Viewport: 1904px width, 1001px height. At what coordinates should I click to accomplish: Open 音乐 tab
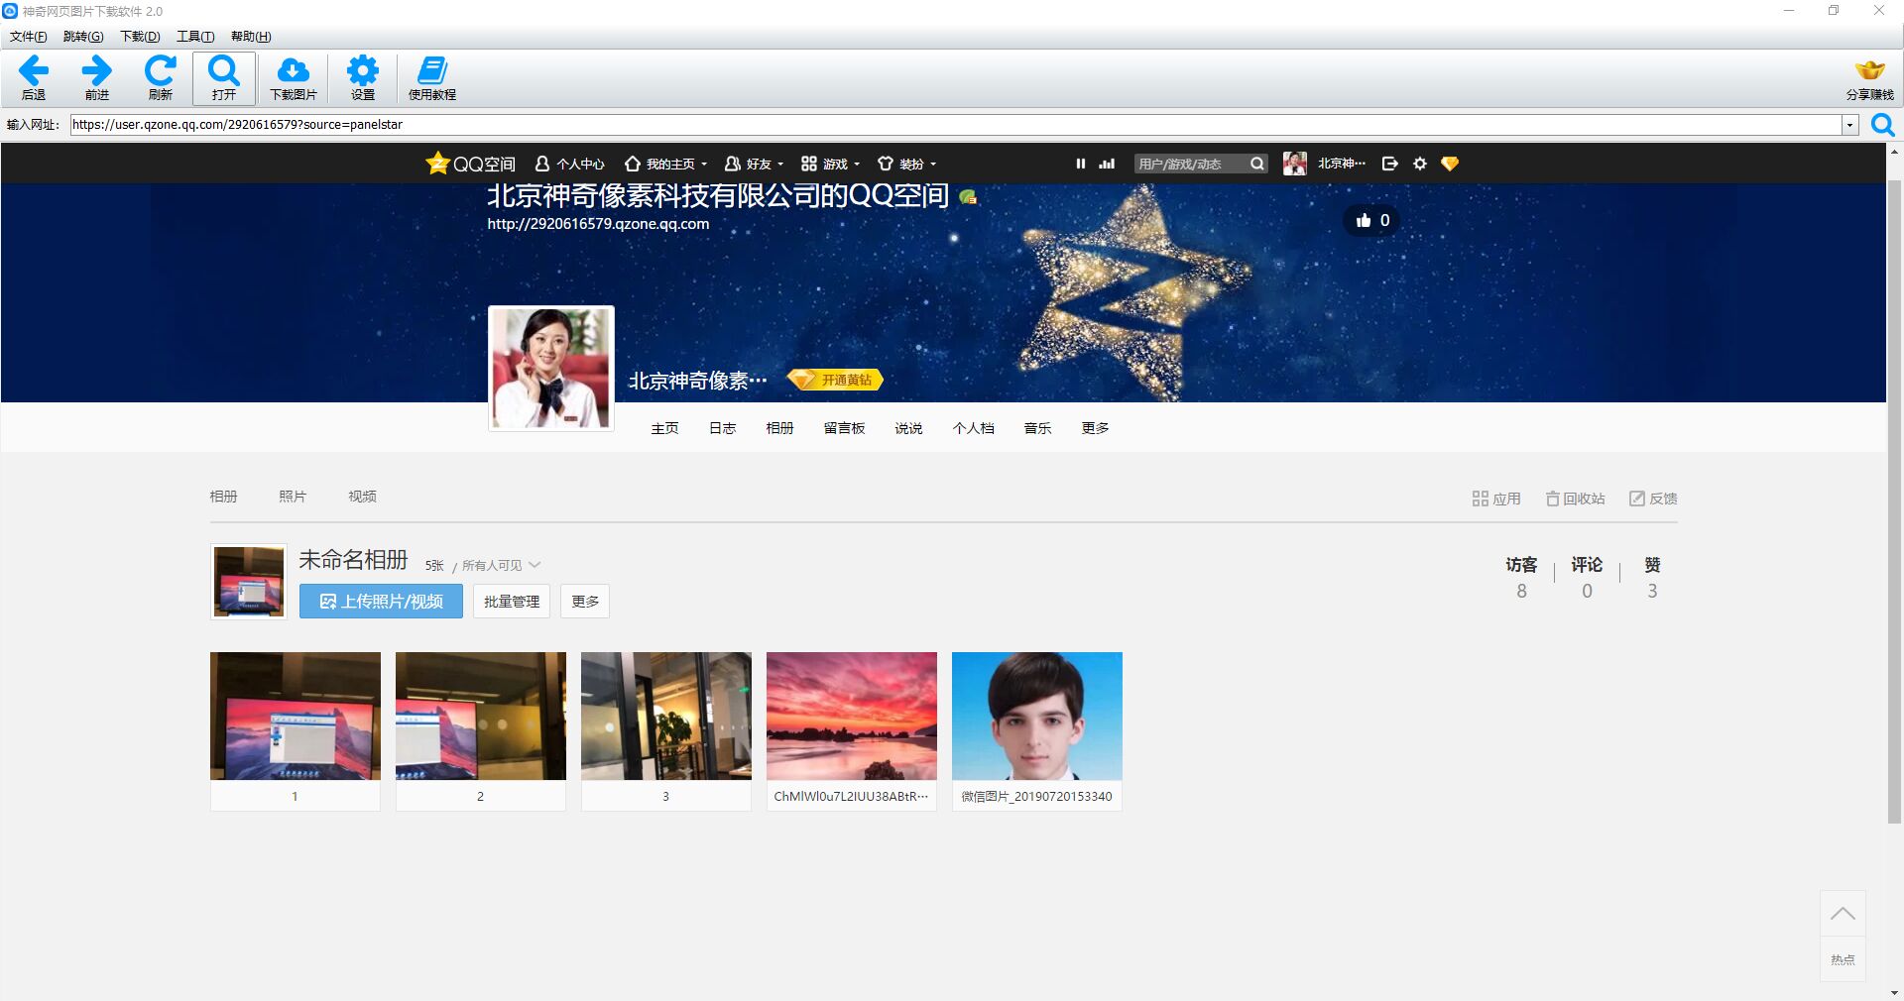click(x=1037, y=428)
